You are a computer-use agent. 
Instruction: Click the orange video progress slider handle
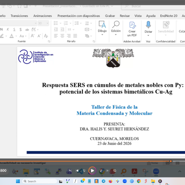click(171, 161)
